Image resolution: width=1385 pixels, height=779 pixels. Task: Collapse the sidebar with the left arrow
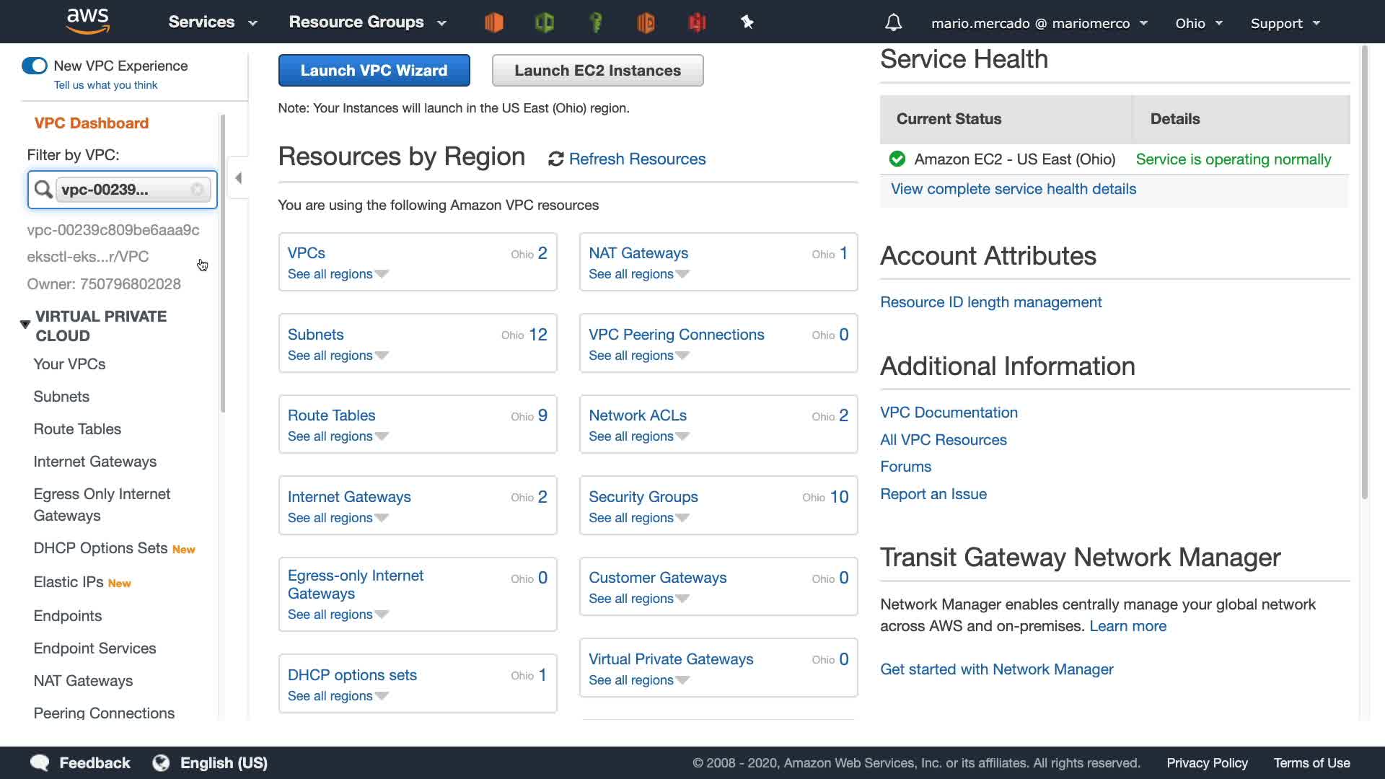[x=238, y=177]
